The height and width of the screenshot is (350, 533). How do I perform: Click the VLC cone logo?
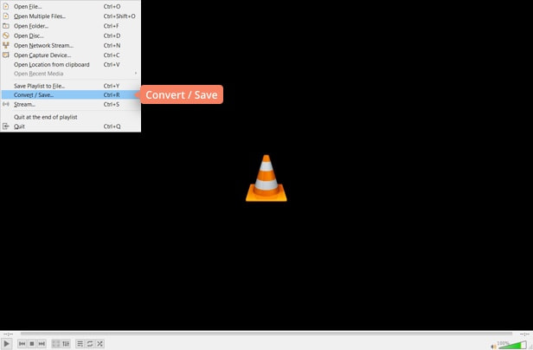266,178
